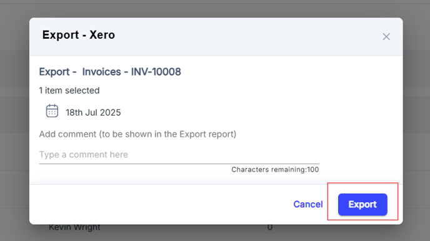Click the word Xero in the header
The height and width of the screenshot is (241, 430).
pos(102,35)
